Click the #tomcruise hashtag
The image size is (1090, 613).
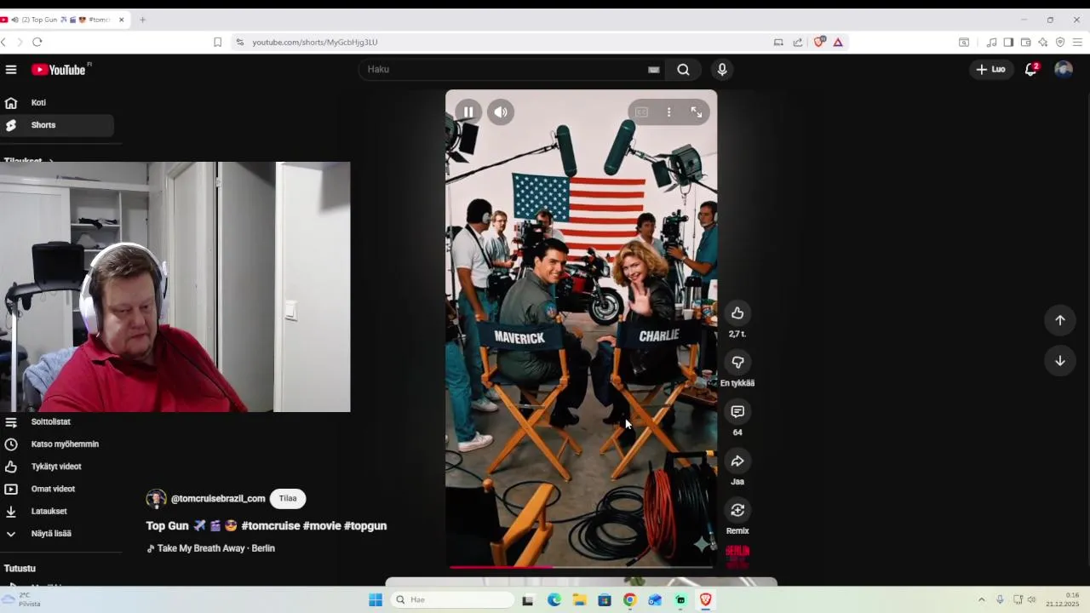pyautogui.click(x=270, y=526)
